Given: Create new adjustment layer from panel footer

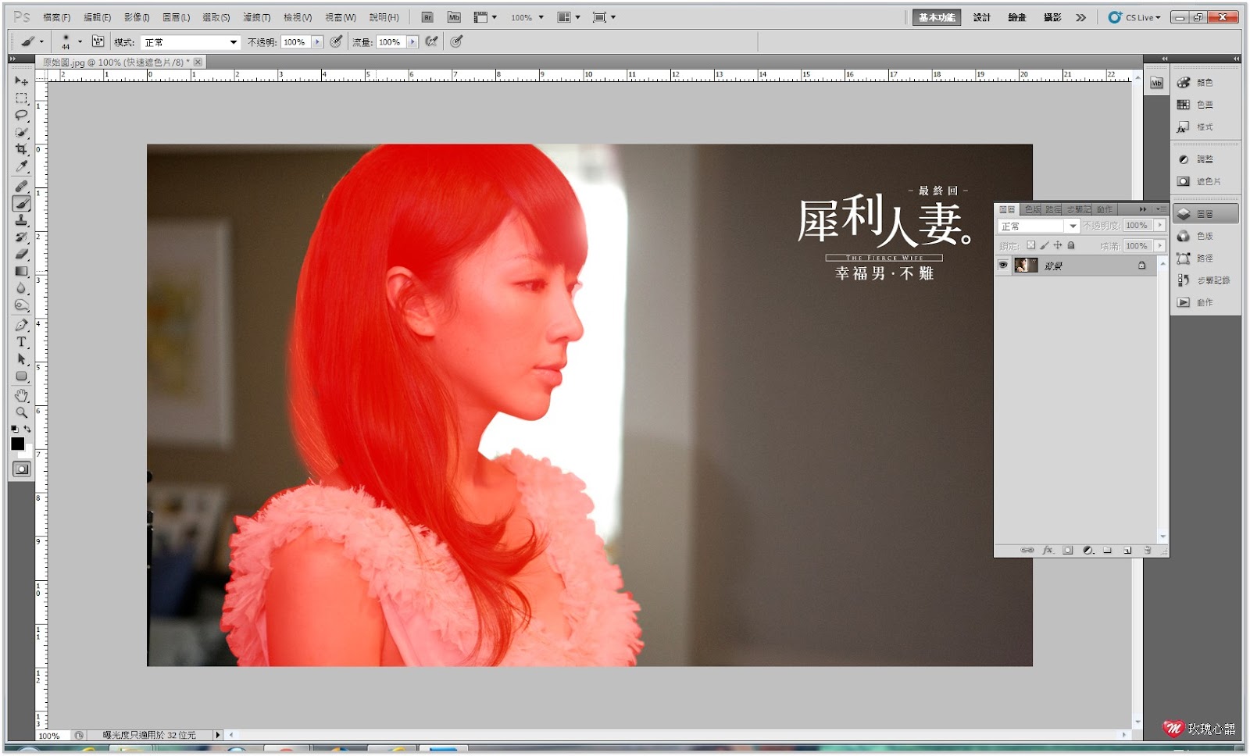Looking at the screenshot, I should coord(1088,550).
